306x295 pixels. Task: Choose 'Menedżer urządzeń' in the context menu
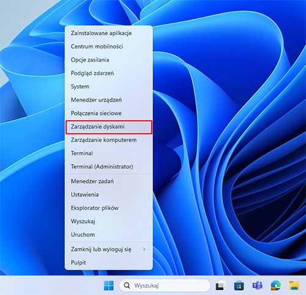[109, 100]
